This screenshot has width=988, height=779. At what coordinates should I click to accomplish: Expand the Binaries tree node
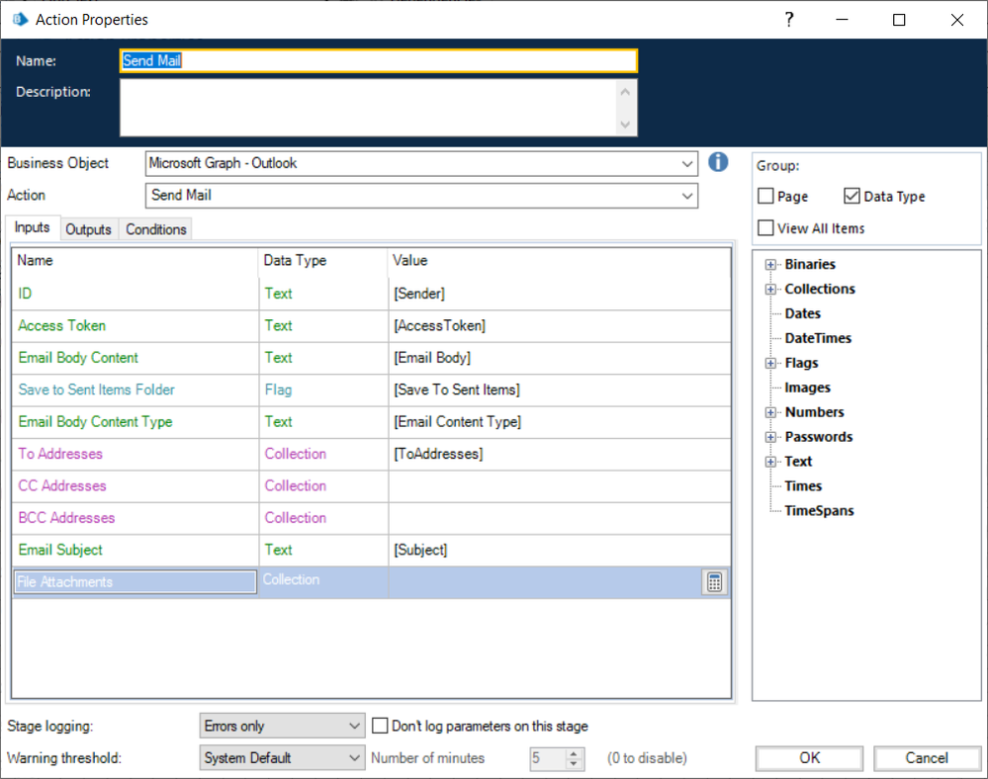tap(771, 264)
